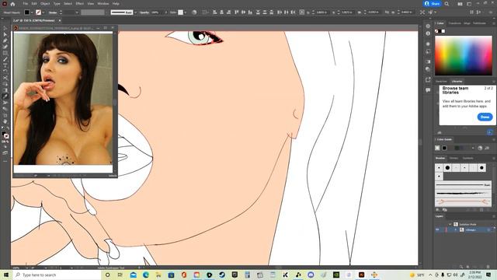
Task: Open Microsoft Edge from the taskbar
Action: tap(146, 275)
